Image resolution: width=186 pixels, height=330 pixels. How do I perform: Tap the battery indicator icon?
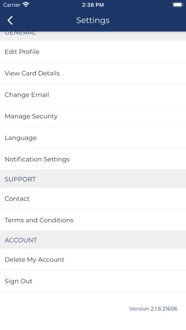[178, 5]
